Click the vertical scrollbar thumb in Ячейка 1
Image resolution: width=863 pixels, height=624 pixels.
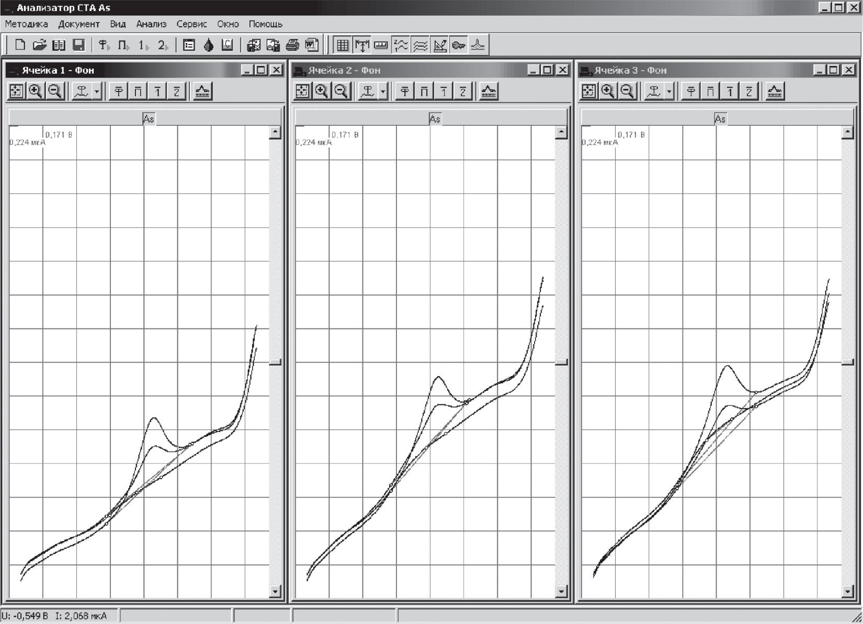[275, 362]
